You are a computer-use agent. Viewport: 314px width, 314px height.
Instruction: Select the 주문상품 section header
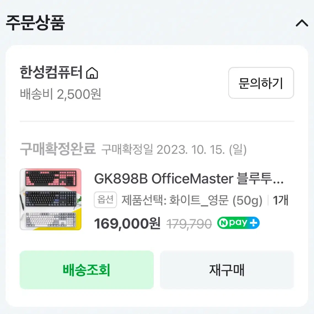click(x=35, y=23)
